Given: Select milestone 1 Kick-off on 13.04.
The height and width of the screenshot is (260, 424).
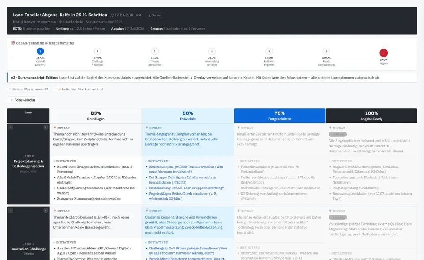Looking at the screenshot, I should 40,51.
